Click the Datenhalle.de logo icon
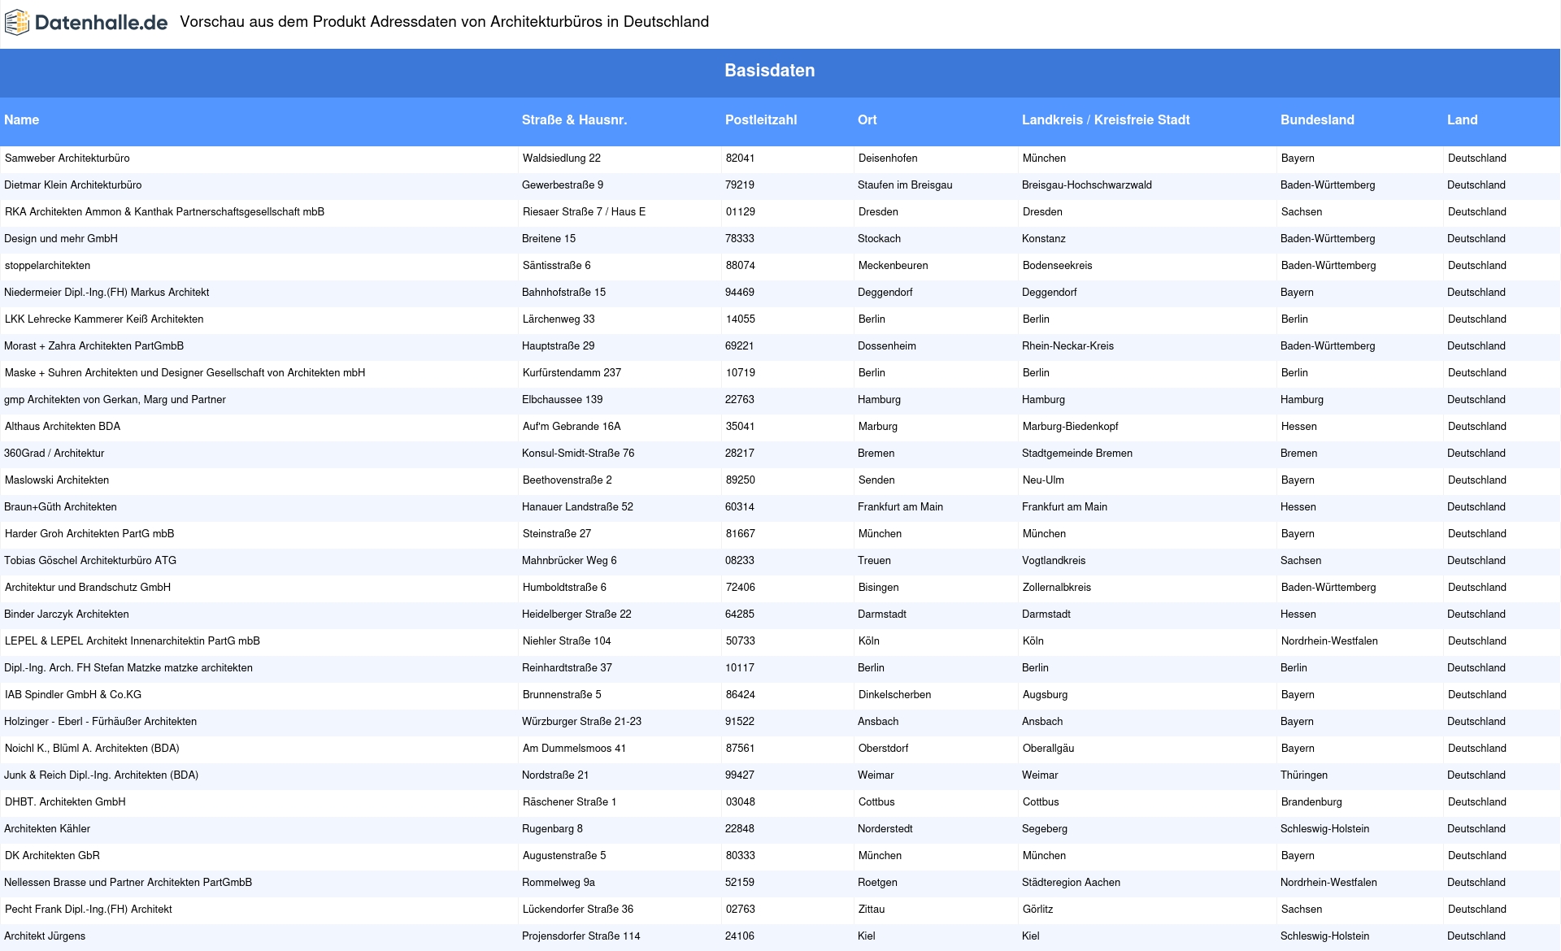Screen dimensions: 1561x951 (x=16, y=23)
